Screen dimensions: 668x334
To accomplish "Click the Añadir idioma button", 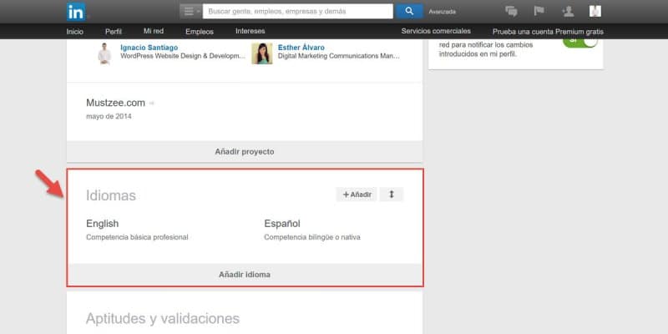I will 245,275.
